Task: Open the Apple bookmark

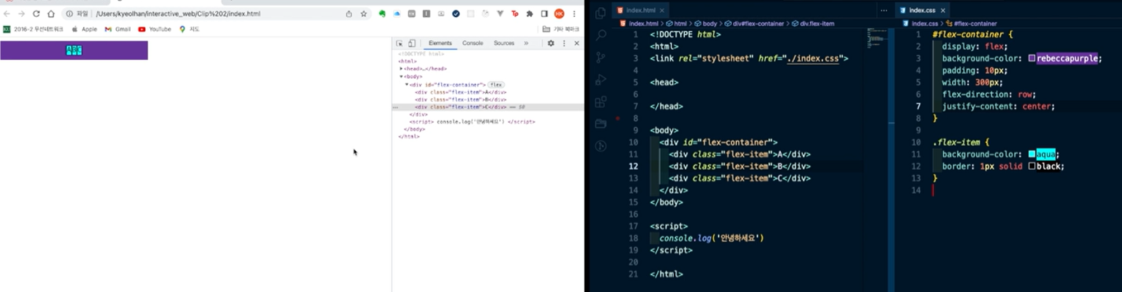Action: (84, 29)
